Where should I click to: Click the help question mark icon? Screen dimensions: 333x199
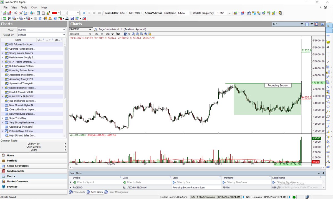(55, 18)
